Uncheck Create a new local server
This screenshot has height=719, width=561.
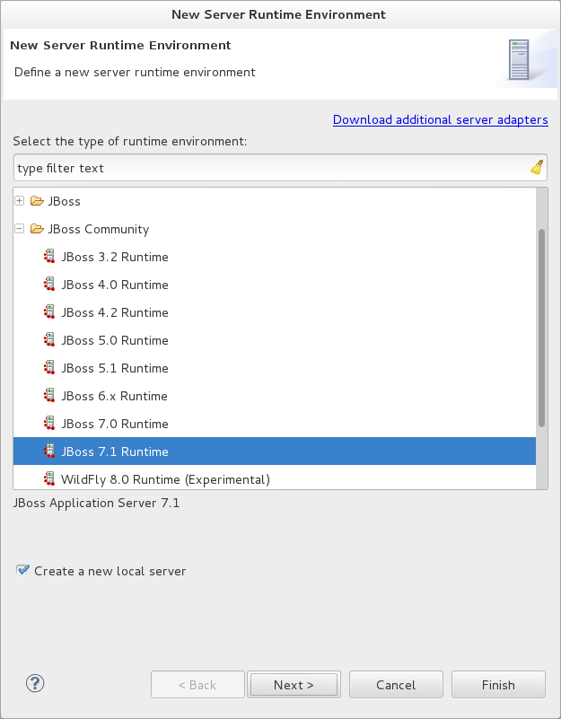(x=22, y=569)
